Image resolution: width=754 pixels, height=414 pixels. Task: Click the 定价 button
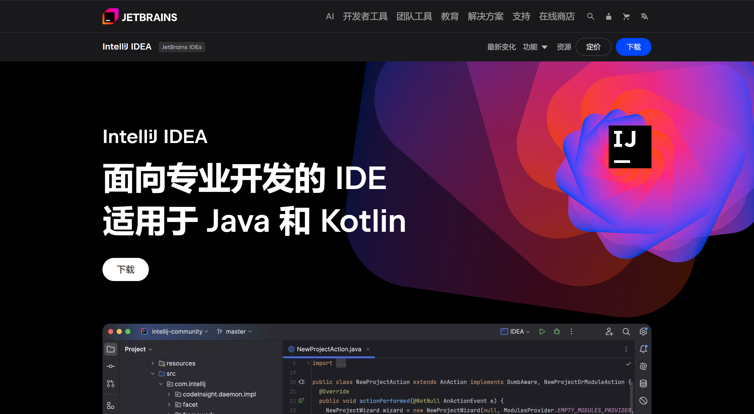(x=593, y=47)
